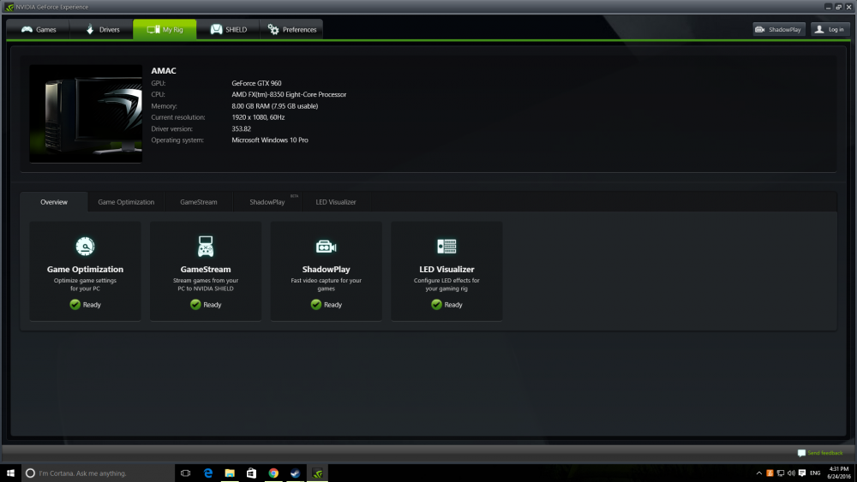
Task: Click the Game Optimization gauge icon
Action: coord(85,247)
